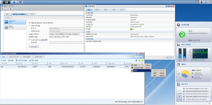Click the green status checkmark in System Health
Screen dimensions: 212x105
point(182,35)
